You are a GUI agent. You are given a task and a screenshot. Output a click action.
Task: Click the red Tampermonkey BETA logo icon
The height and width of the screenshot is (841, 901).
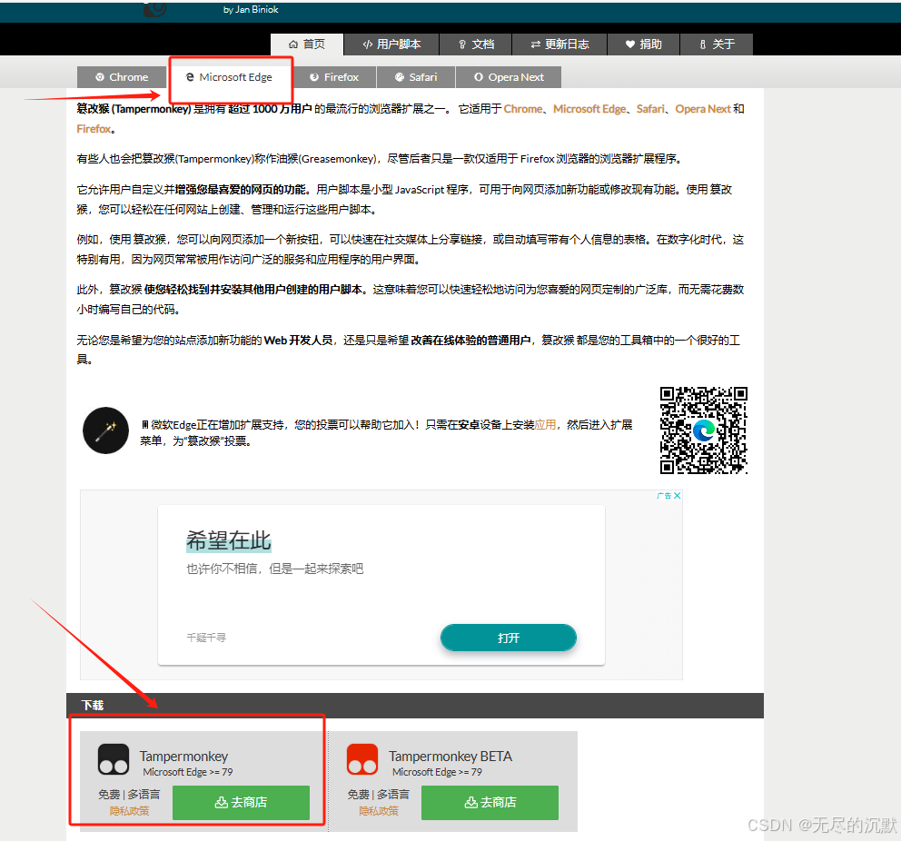pos(362,759)
